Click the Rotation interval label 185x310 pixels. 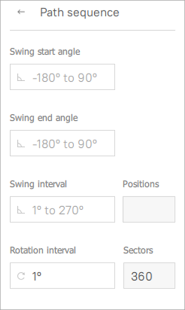43,250
